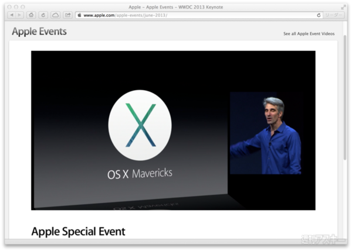The height and width of the screenshot is (251, 352).
Task: Click the window title WWDC 2013 Keynote
Action: click(x=176, y=7)
